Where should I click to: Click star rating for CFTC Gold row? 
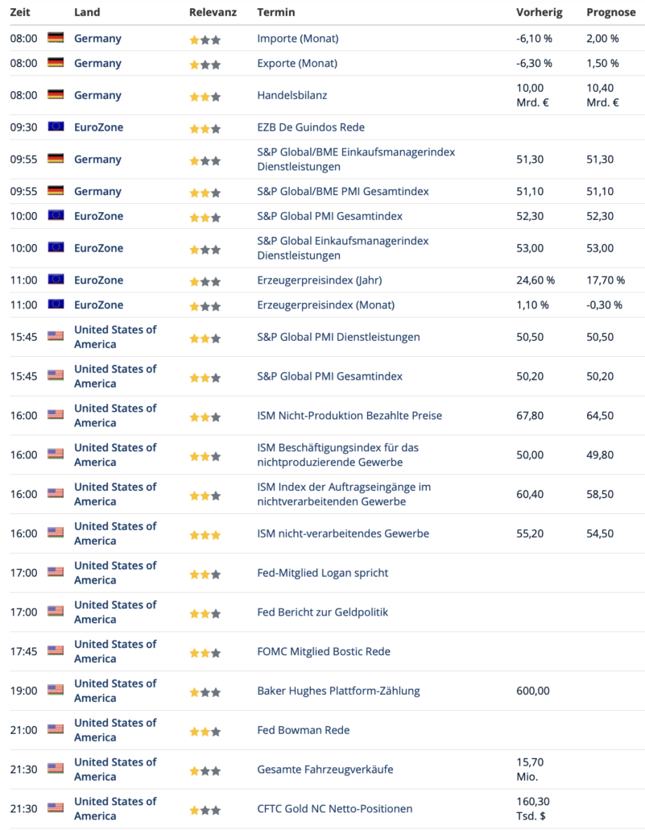point(205,809)
